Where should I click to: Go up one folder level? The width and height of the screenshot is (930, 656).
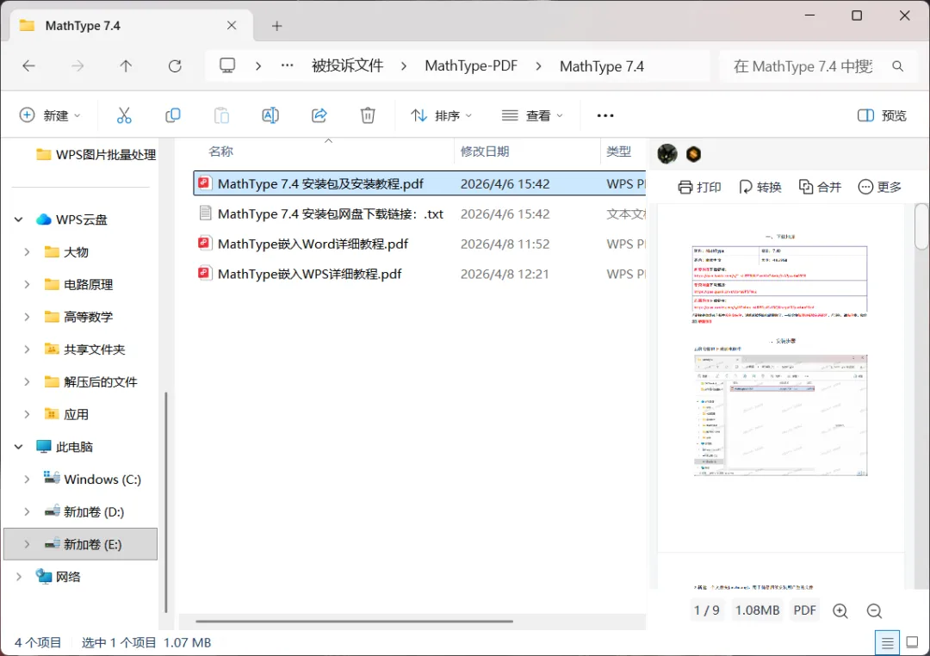126,65
